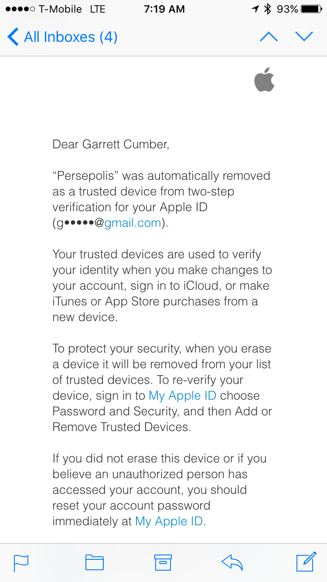Tap the 'Dear Garrett Cumber' greeting text
This screenshot has width=327, height=582.
click(111, 144)
